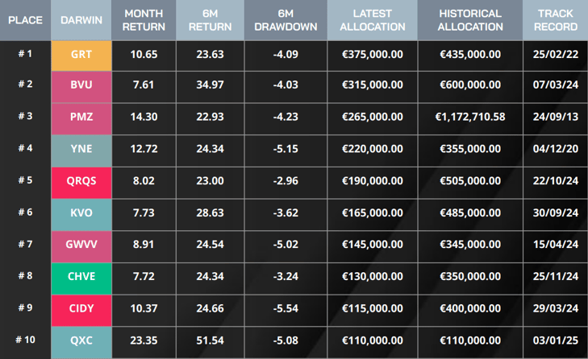Open the PMZ darwin entry

tap(81, 117)
